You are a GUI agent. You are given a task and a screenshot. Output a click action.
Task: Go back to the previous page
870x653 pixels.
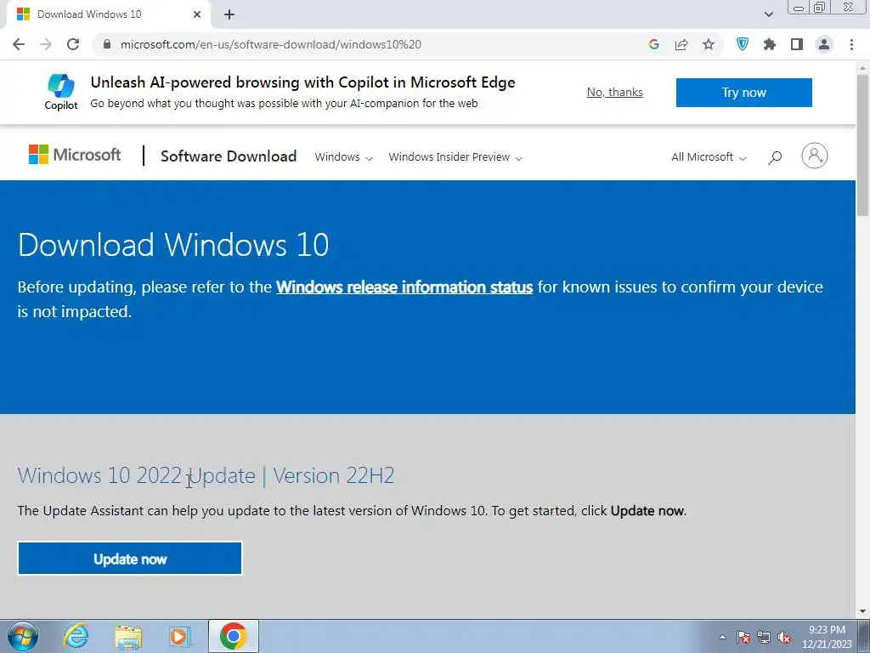pos(19,44)
